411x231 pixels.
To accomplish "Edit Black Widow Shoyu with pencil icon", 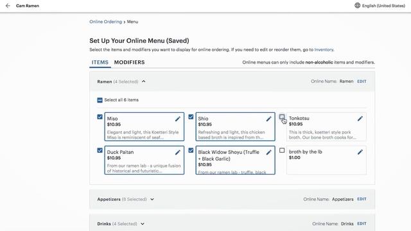I will click(268, 153).
